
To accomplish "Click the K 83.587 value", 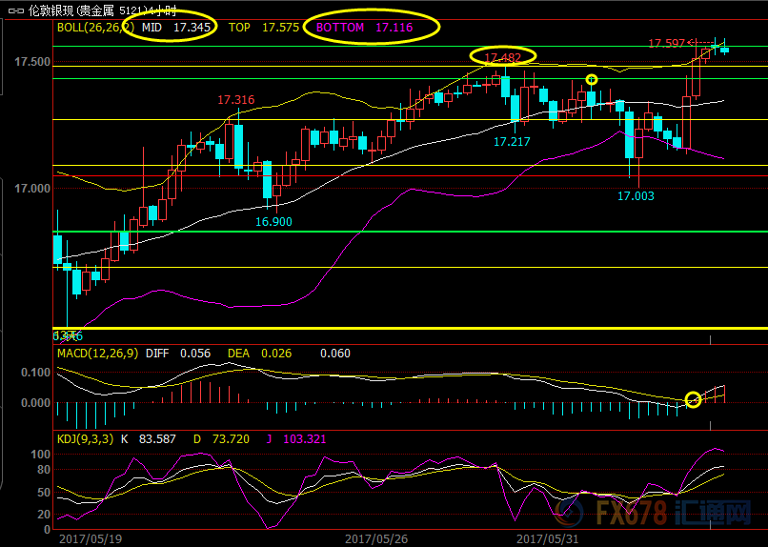I will (149, 438).
